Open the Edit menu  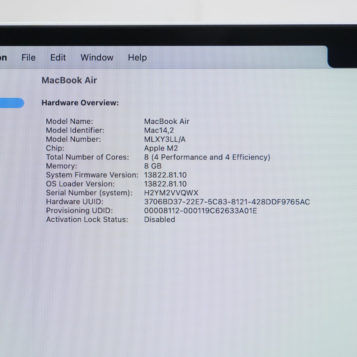coord(58,57)
